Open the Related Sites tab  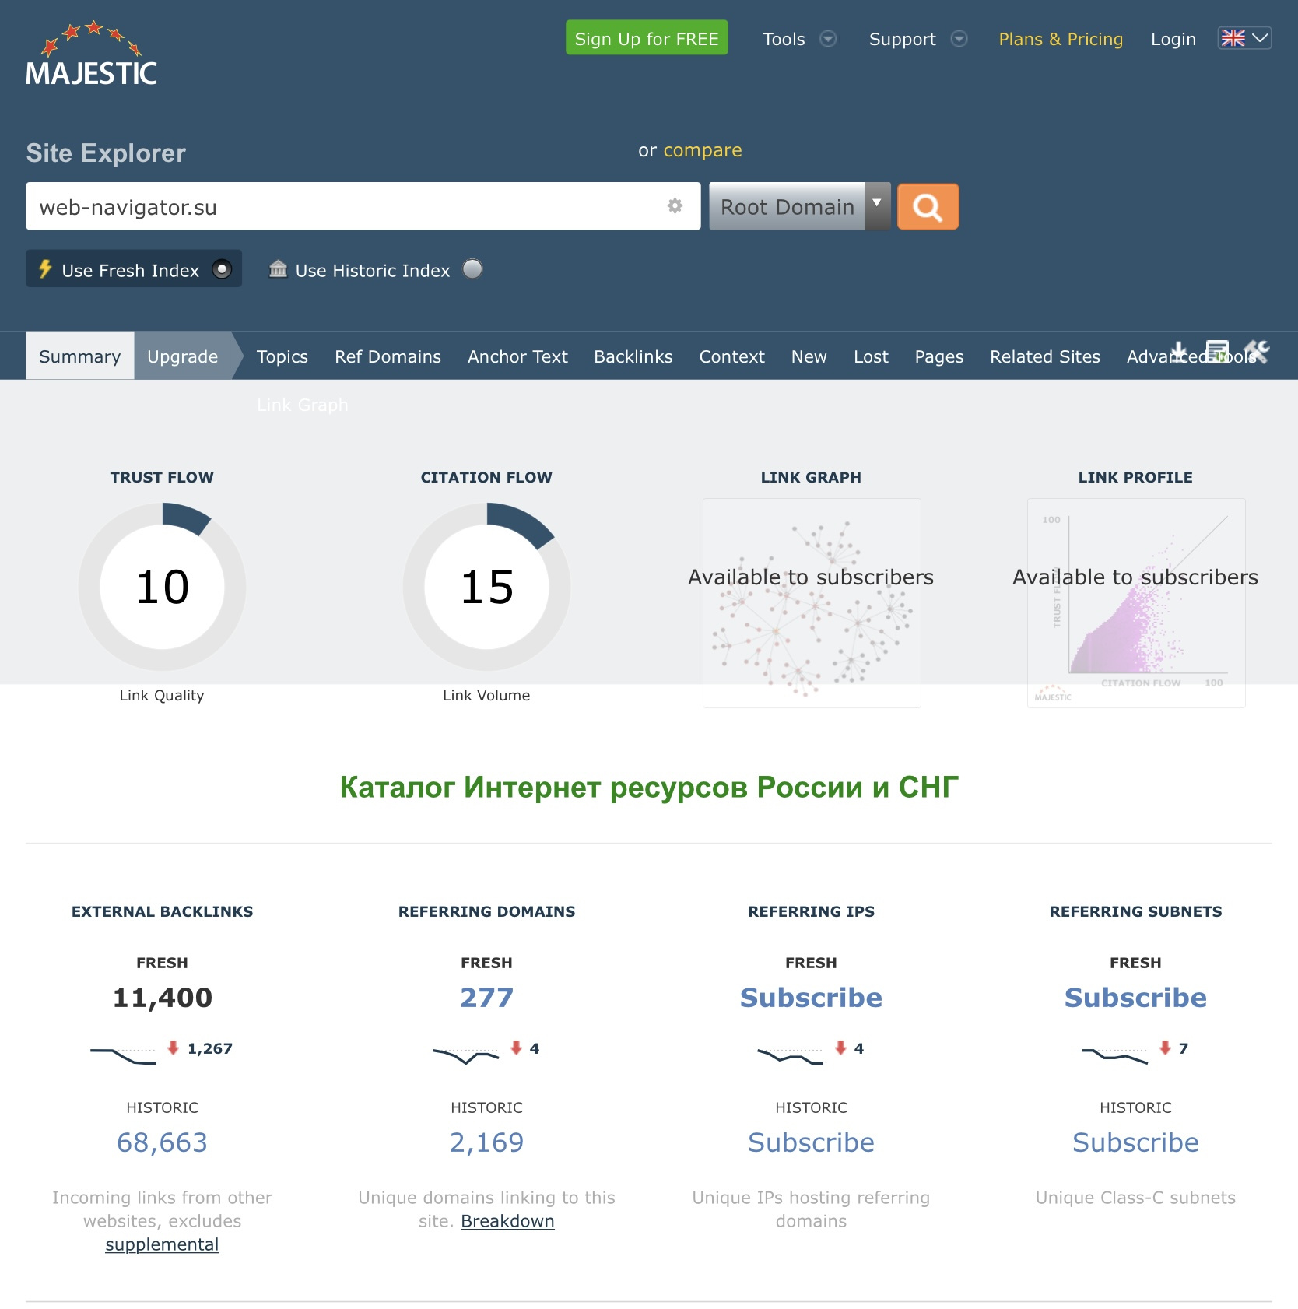[1044, 356]
